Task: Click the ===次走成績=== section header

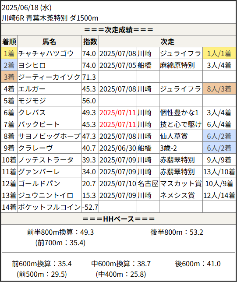Action: click(119, 29)
